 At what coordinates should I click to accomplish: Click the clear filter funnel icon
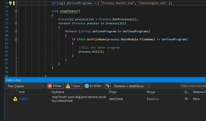(x=108, y=86)
